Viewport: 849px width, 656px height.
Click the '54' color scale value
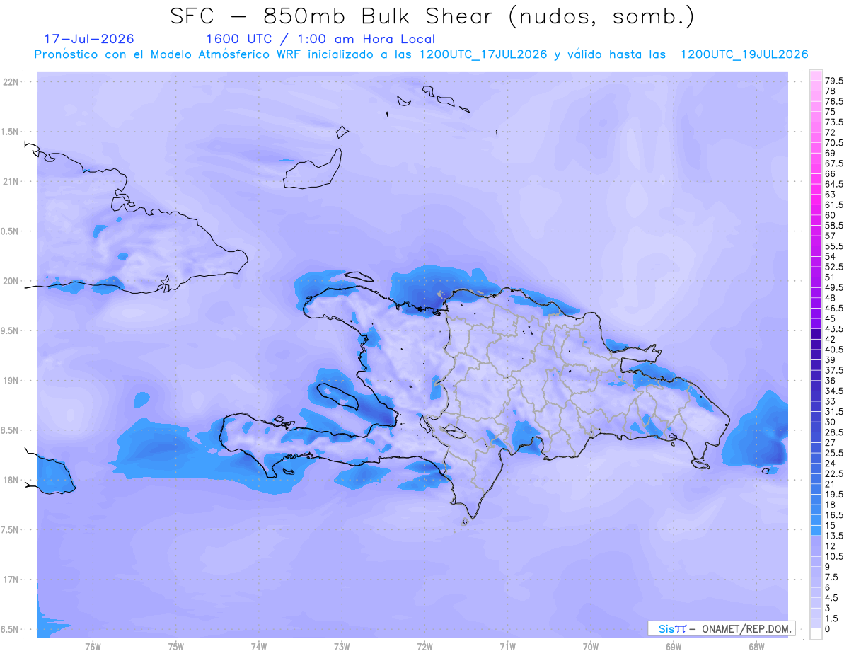[x=831, y=256]
